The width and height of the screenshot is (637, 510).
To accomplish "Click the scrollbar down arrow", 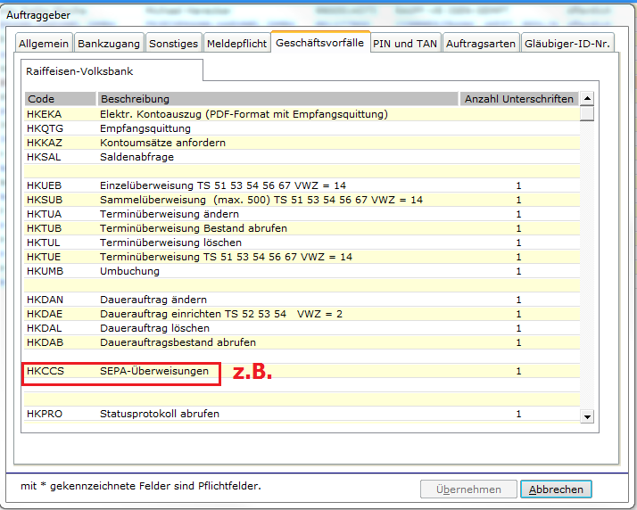I will coord(587,416).
